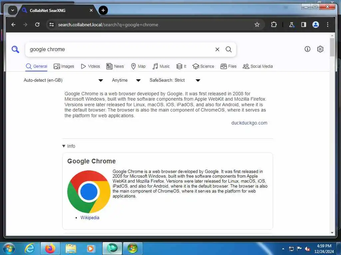Launch Internet Explorer from taskbar
Screen dimensions: 341x255
click(x=30, y=248)
